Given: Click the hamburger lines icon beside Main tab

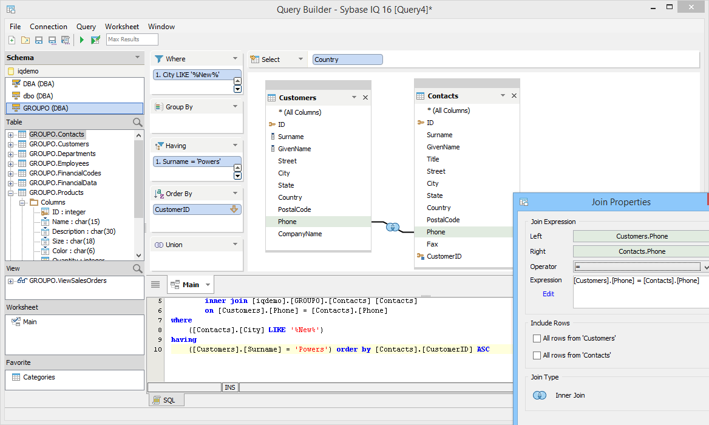Looking at the screenshot, I should point(155,284).
